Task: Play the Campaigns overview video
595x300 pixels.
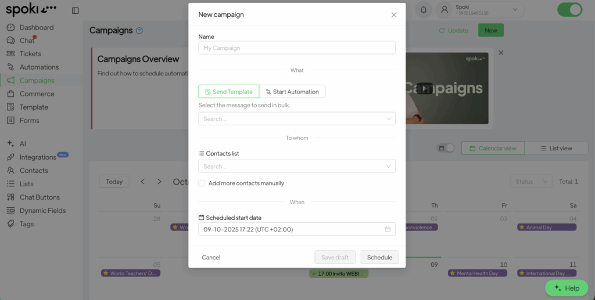Action: click(x=425, y=88)
